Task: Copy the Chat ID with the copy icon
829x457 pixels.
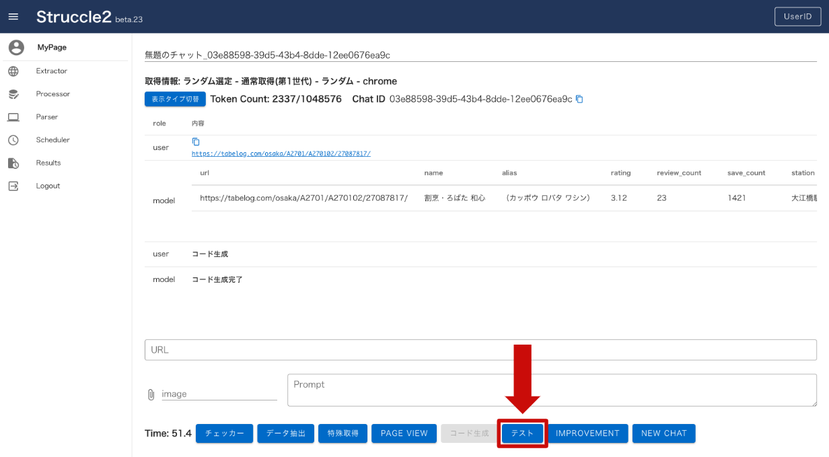Action: click(579, 98)
